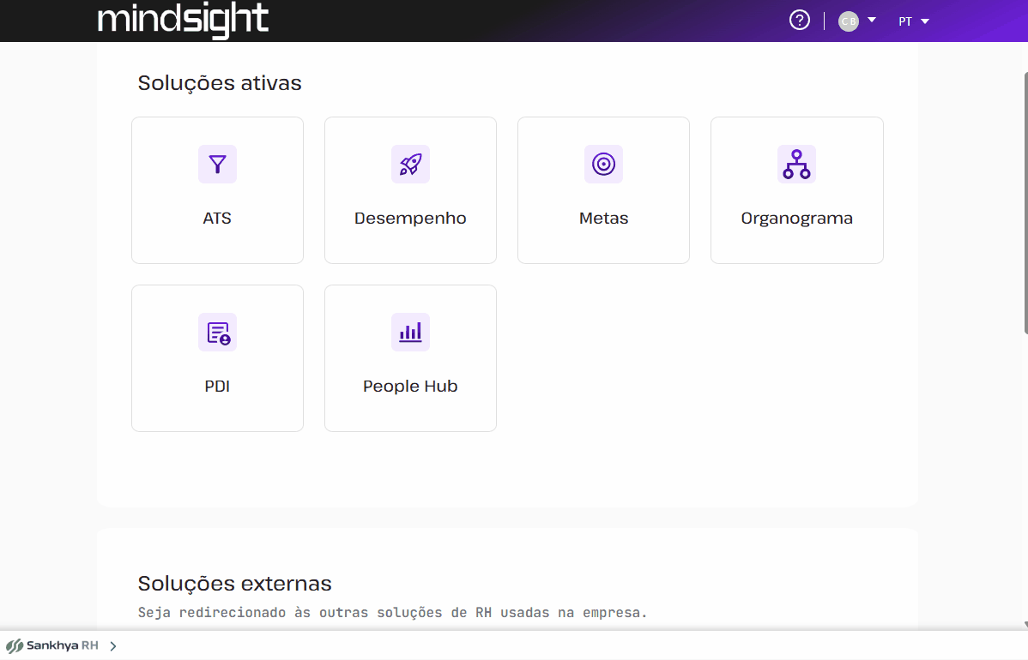Image resolution: width=1028 pixels, height=660 pixels.
Task: Open the PT language dropdown
Action: 914,21
